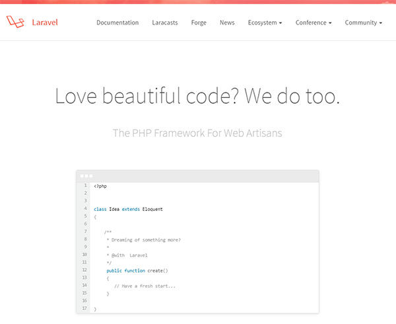Open the Forge link
Viewport: 396px width, 324px height.
[x=199, y=22]
